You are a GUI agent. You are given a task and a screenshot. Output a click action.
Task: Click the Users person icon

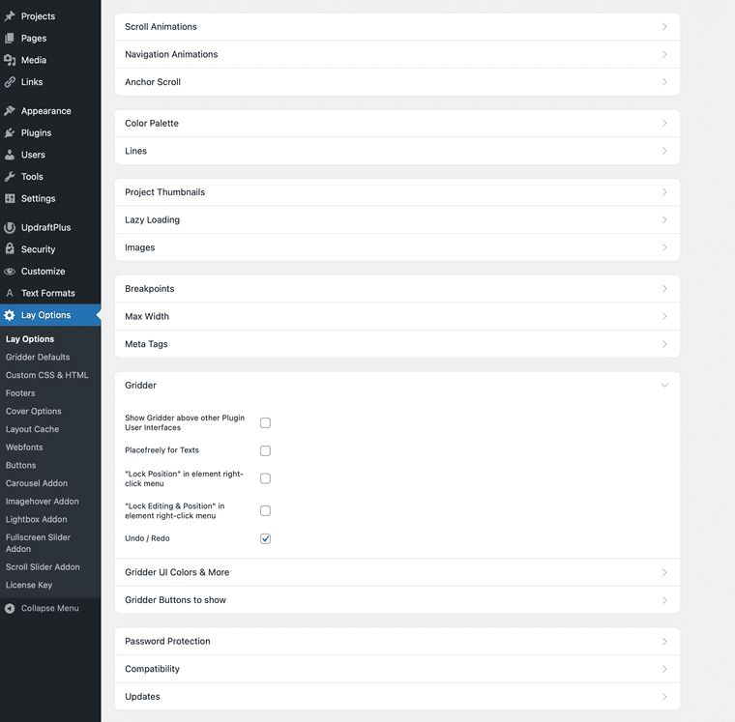point(10,155)
